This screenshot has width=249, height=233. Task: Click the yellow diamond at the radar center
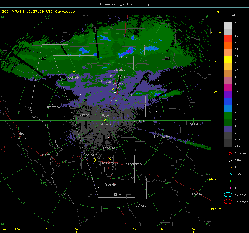106,121
